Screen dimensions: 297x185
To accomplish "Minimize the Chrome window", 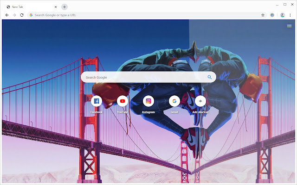I will pos(278,5).
